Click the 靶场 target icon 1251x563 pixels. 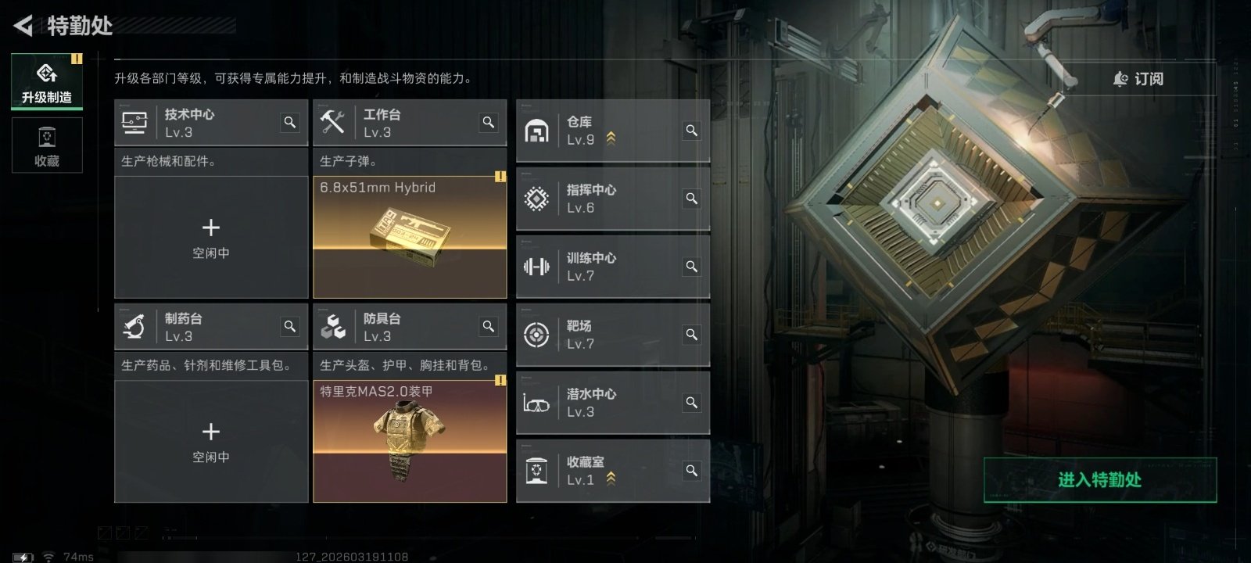click(x=536, y=335)
